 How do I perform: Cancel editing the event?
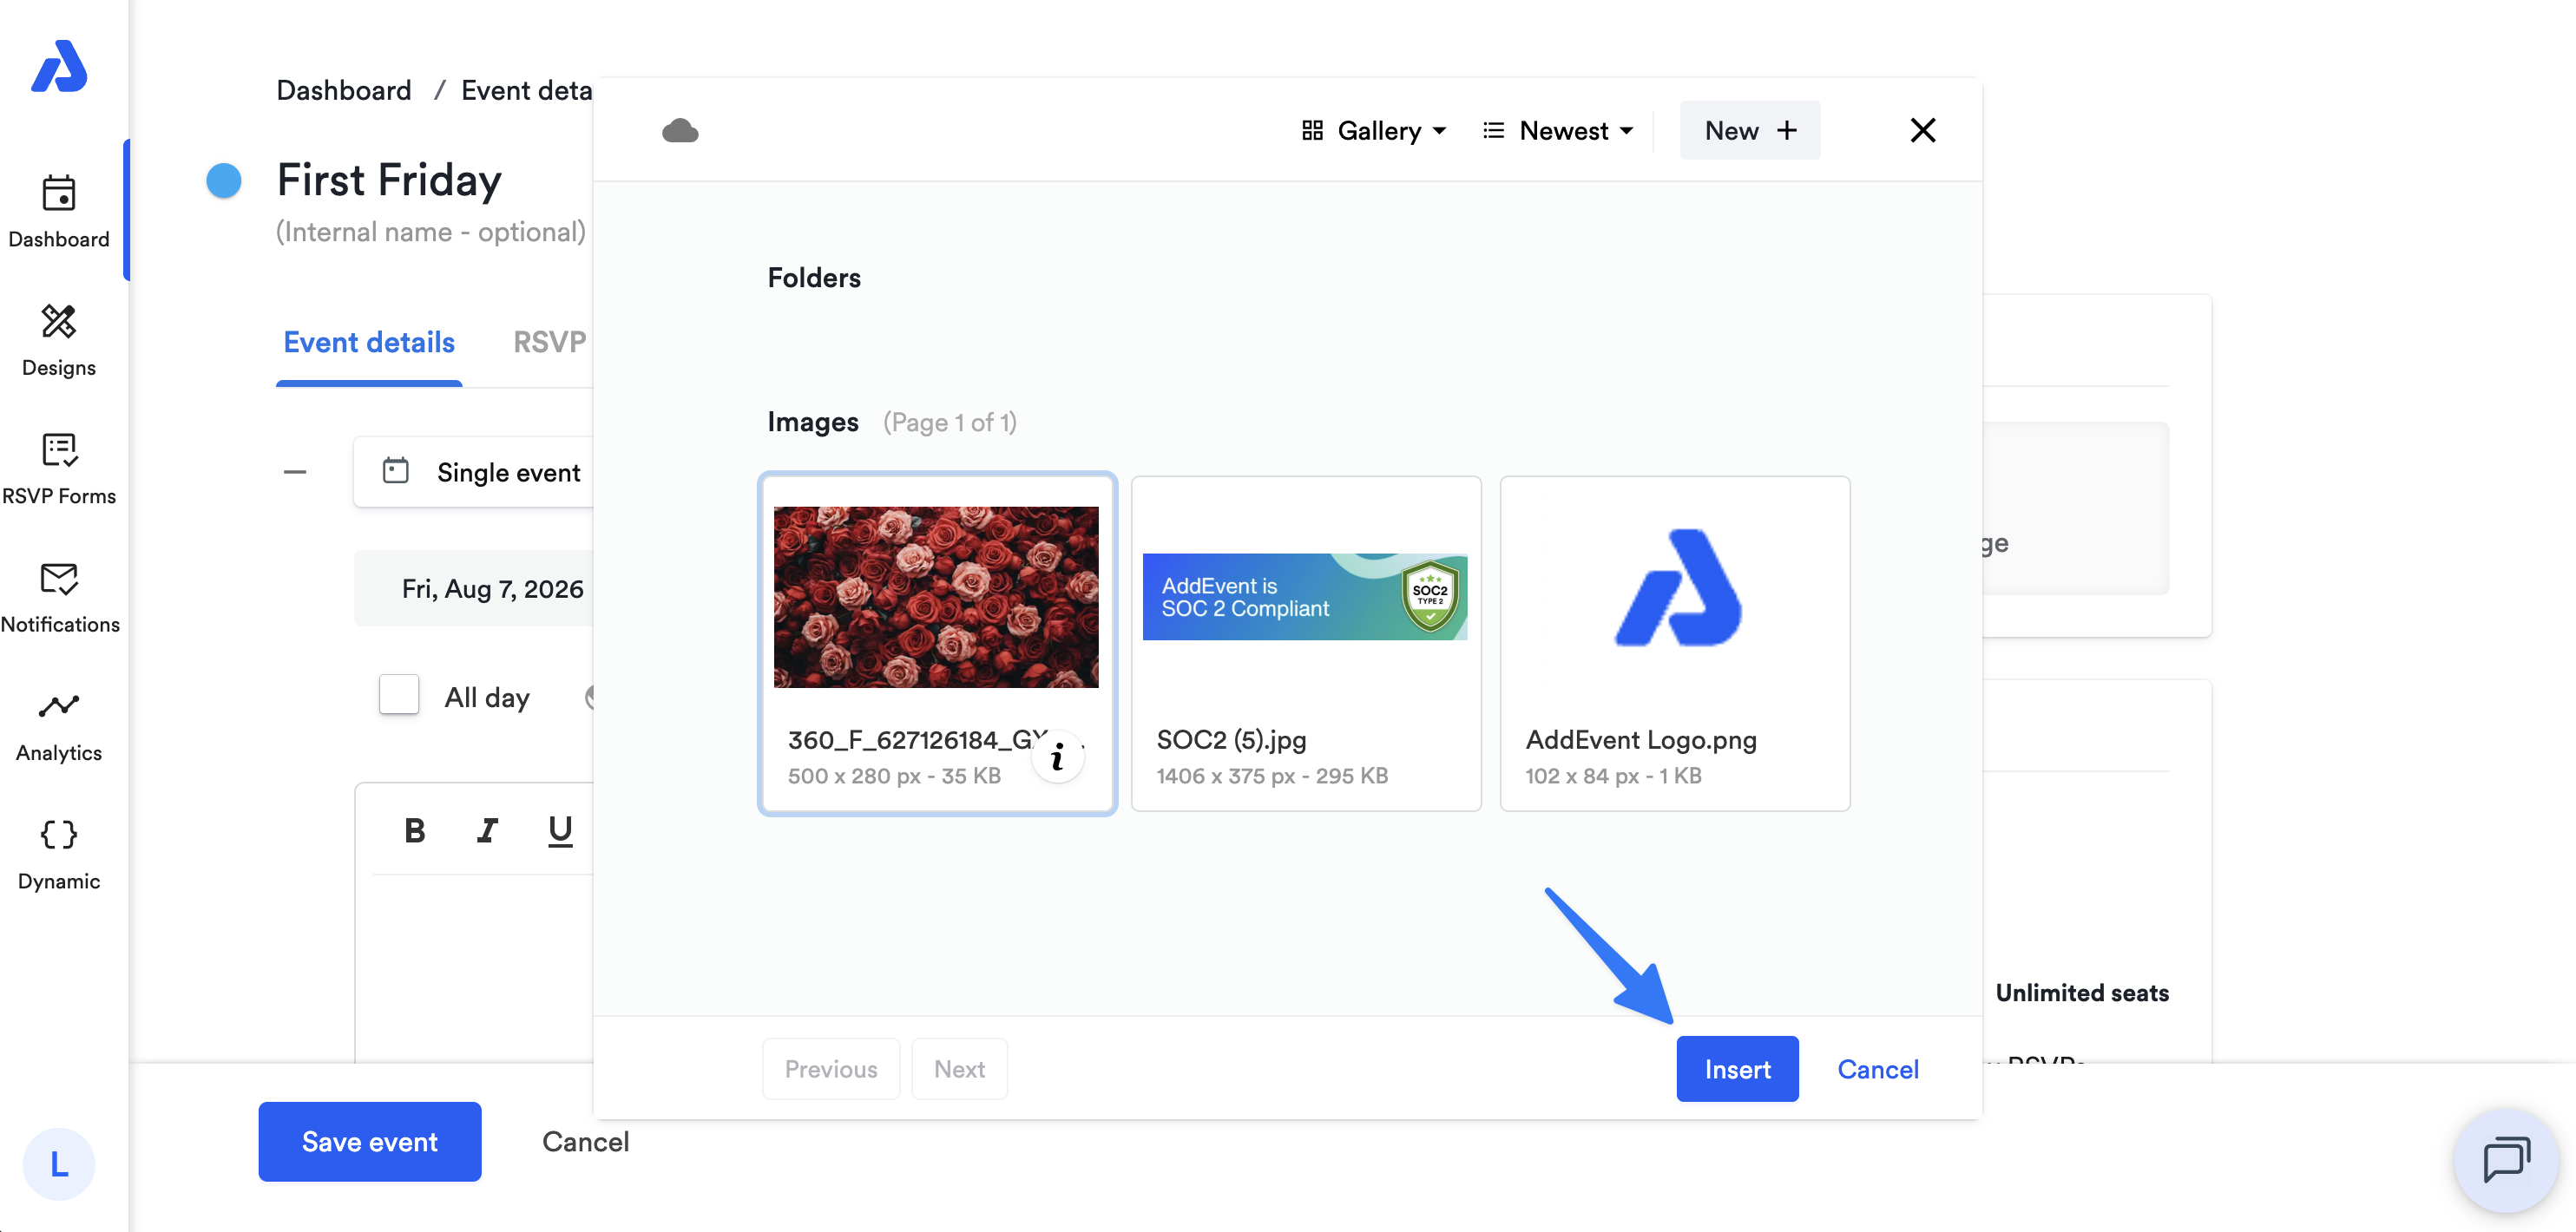click(586, 1142)
